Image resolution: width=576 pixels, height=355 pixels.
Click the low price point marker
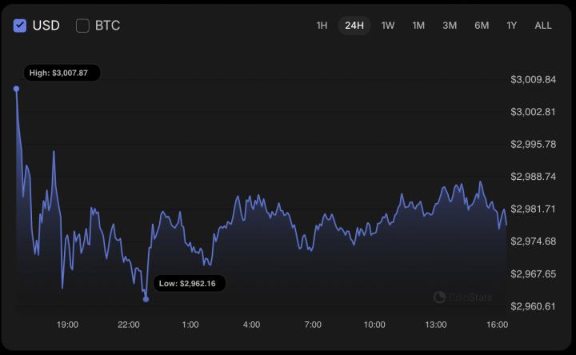(x=146, y=299)
